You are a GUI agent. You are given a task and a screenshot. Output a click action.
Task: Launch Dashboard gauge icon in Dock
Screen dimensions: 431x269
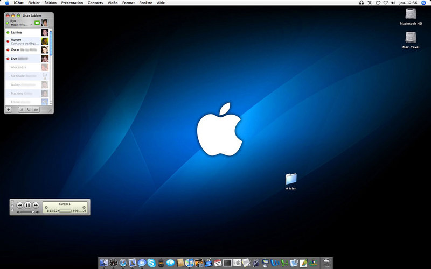[x=114, y=263]
